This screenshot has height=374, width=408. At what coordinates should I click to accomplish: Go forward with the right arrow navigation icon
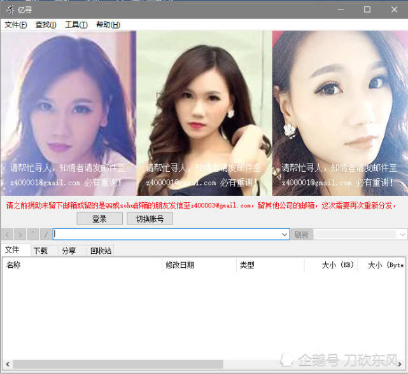[20, 235]
